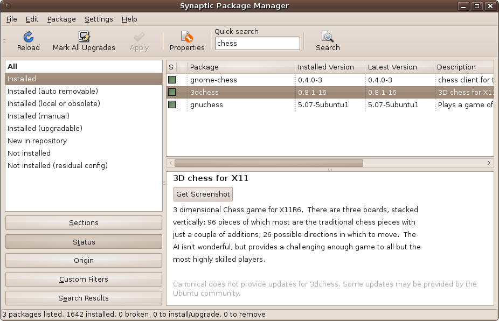Screen dimensions: 499x321
Task: Select the Not installed filter
Action: (x=29, y=153)
